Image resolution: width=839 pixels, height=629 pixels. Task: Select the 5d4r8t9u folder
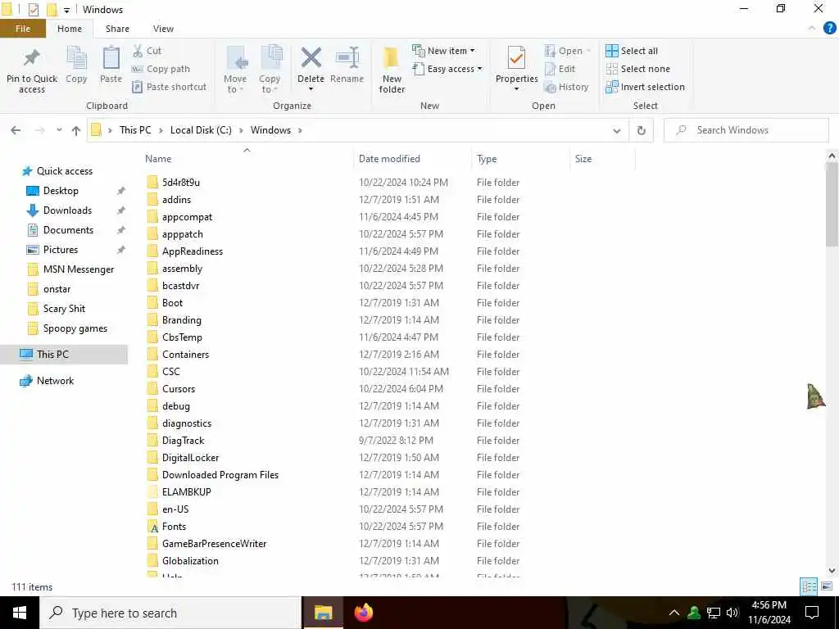[x=181, y=183]
